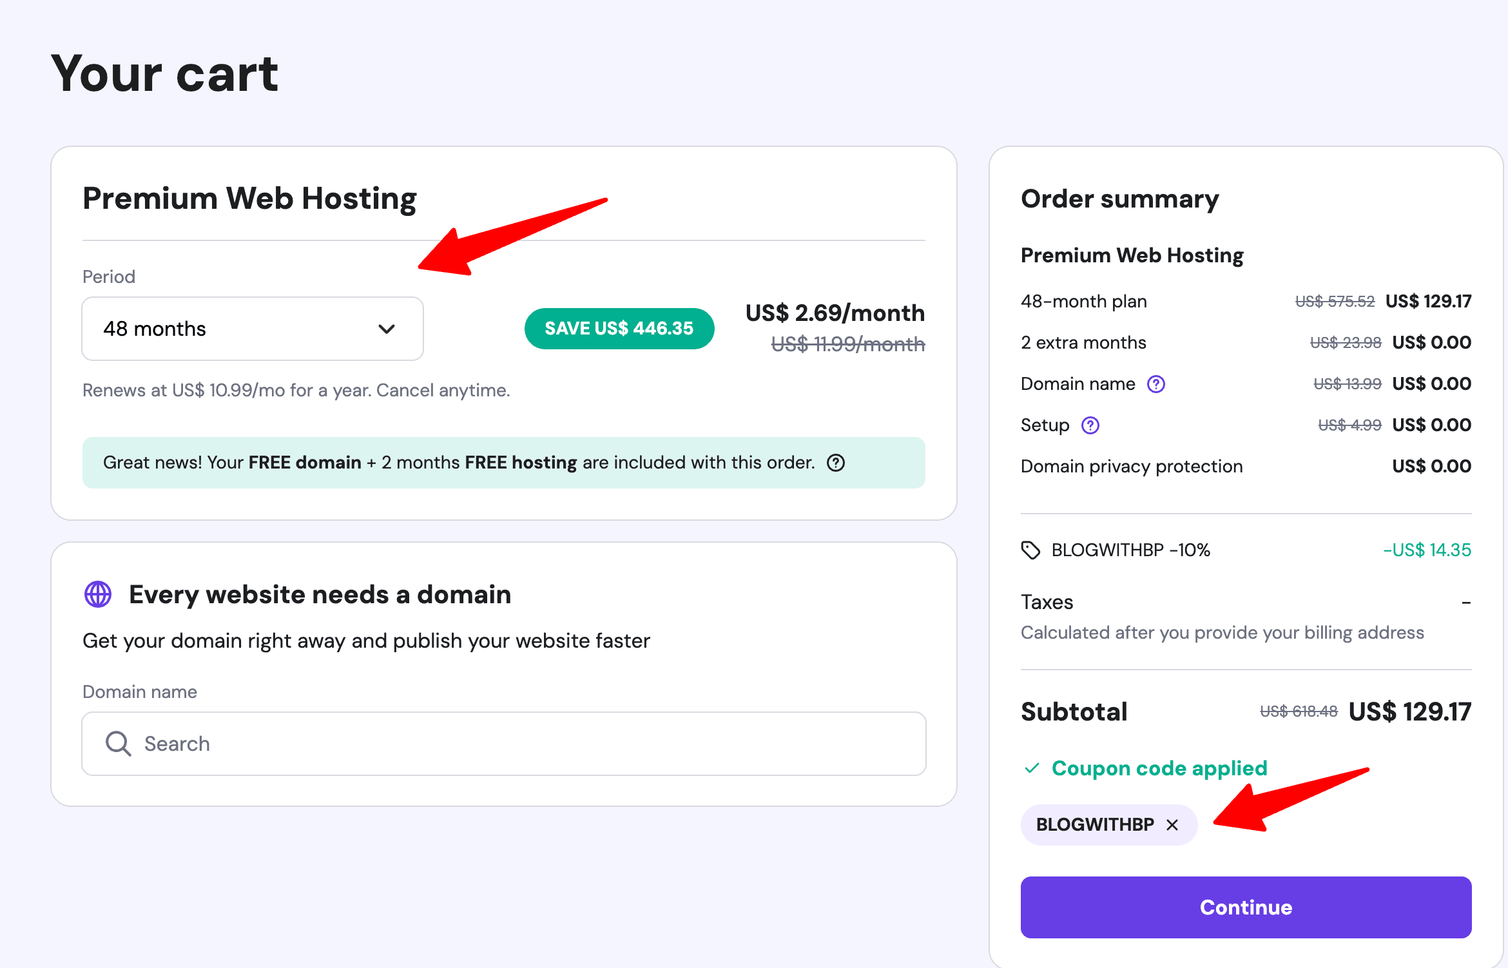Screen dimensions: 1508x968
Task: Click the magnifier icon in the domain search
Action: point(118,744)
